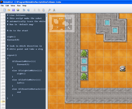Open a script file via folder icon
Image resolution: width=132 pixels, height=109 pixels.
click(x=9, y=10)
